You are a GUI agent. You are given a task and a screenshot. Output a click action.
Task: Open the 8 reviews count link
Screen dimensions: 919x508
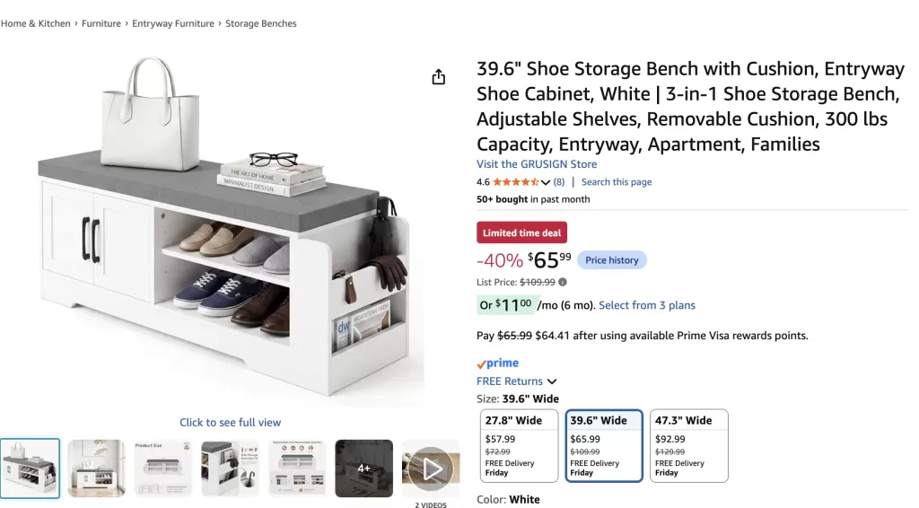tap(559, 182)
